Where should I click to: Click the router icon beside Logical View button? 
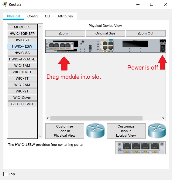157,131
